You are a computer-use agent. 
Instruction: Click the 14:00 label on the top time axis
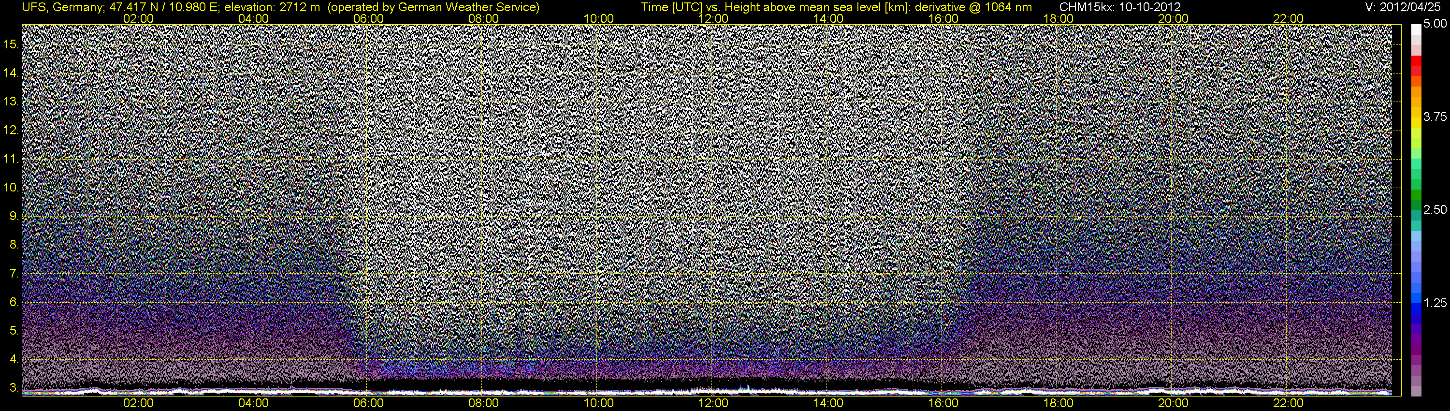tap(828, 18)
